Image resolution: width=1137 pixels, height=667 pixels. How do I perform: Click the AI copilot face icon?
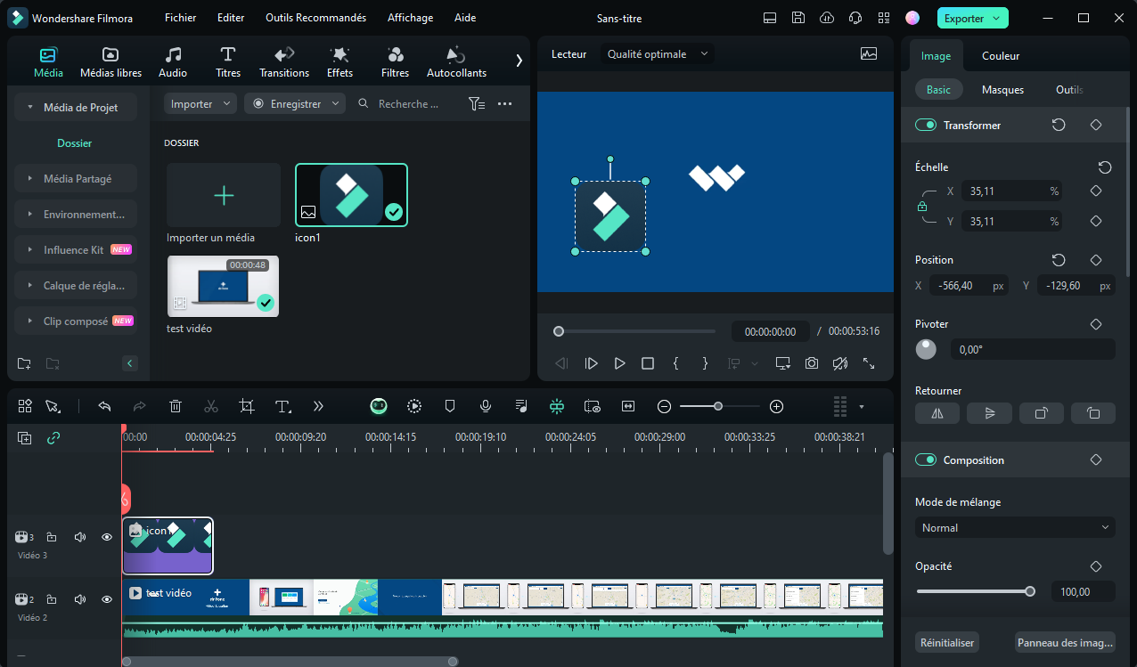pos(379,406)
